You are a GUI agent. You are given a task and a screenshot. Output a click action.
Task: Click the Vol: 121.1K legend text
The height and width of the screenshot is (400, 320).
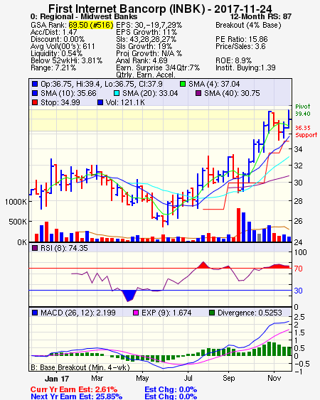(x=125, y=102)
